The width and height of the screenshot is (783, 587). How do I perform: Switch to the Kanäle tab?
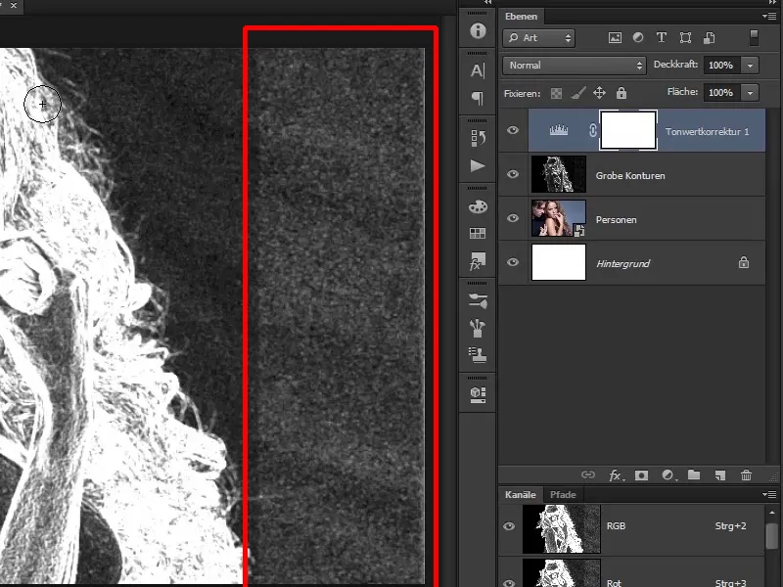[521, 495]
